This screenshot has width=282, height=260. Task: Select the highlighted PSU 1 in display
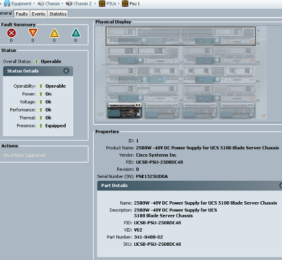125,111
